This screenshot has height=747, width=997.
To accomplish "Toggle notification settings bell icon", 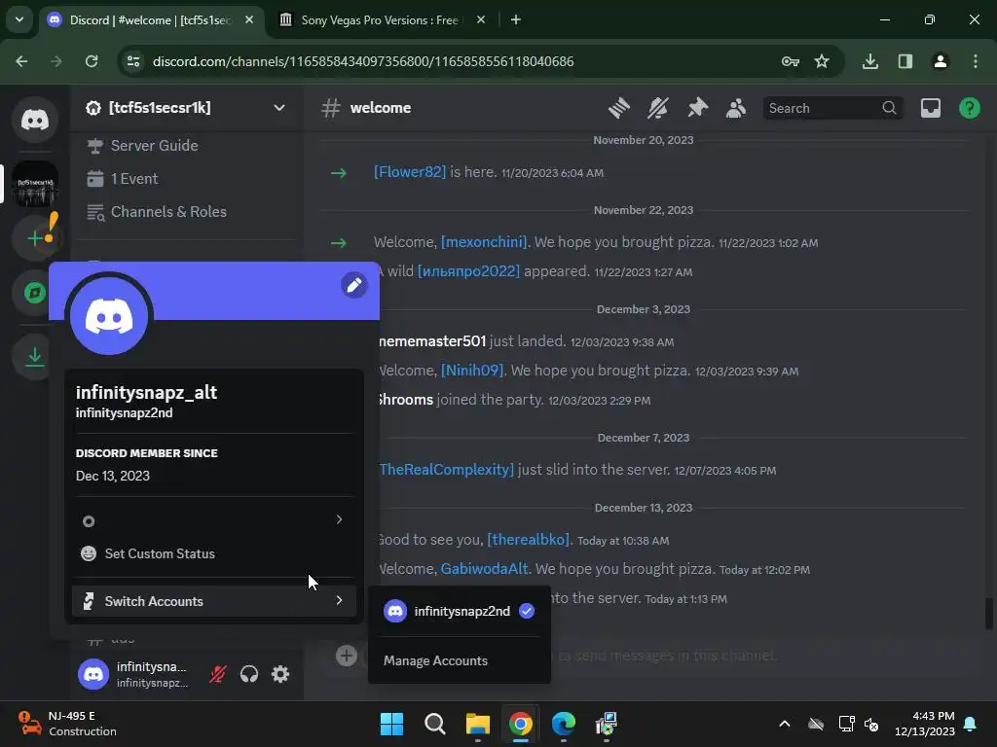I will [x=658, y=108].
